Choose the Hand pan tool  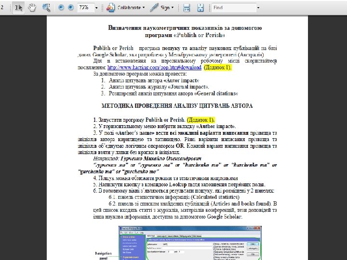click(32, 8)
